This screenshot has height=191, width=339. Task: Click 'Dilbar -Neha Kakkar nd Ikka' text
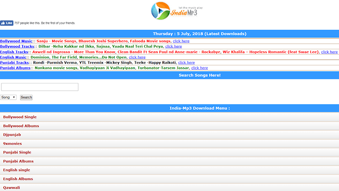click(x=66, y=47)
